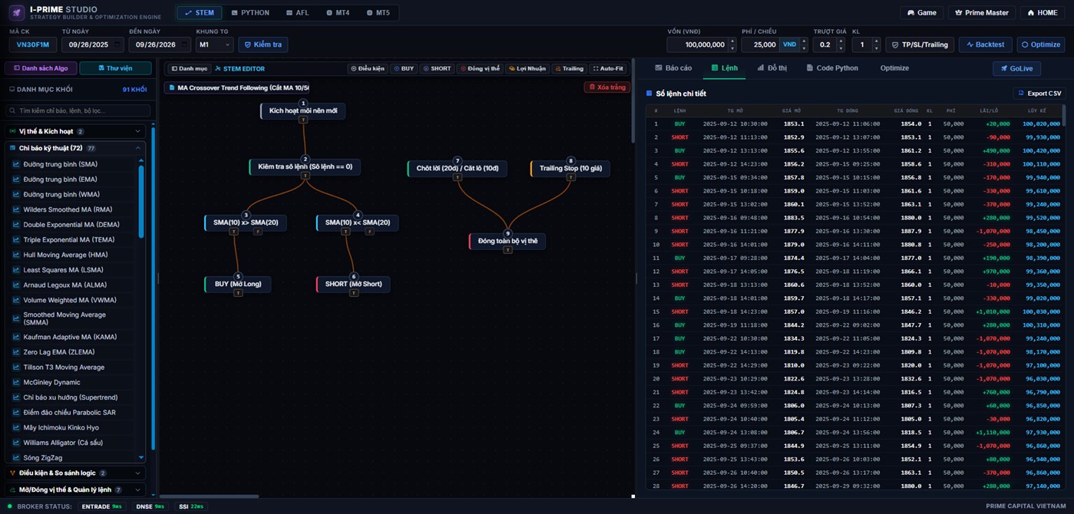
Task: Click the blue square icon beside Sổ lệnh chi tiết
Action: pos(649,94)
